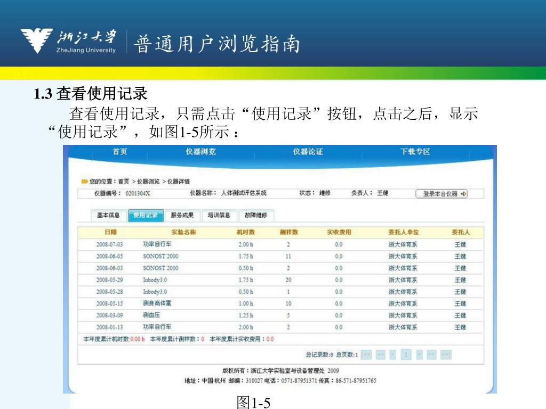Click 功率自行车 in the 2008-07-03 row
Screen dimensions: 546x409
pos(157,244)
